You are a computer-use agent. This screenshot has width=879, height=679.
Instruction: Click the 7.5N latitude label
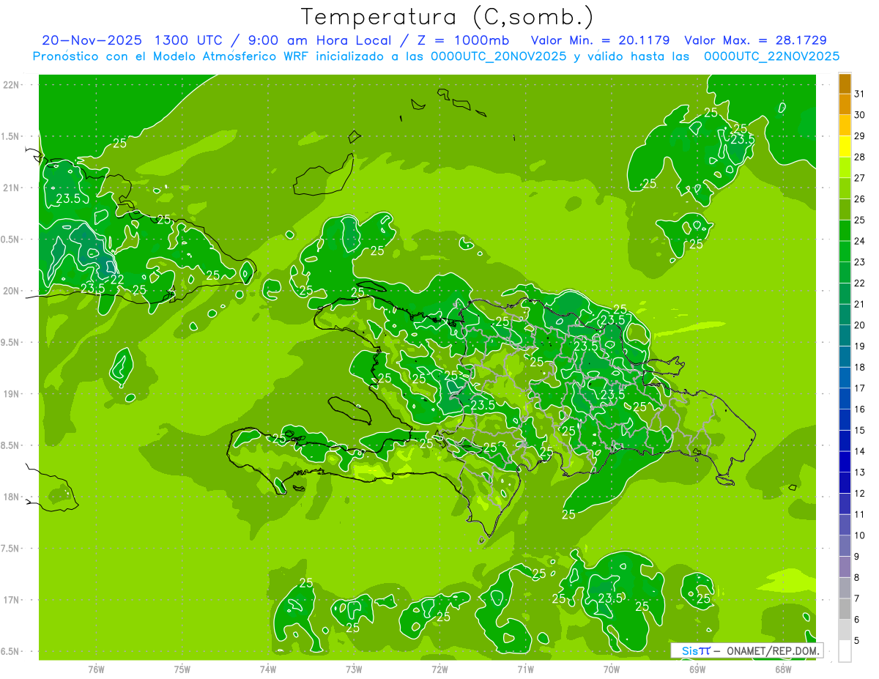tap(10, 549)
